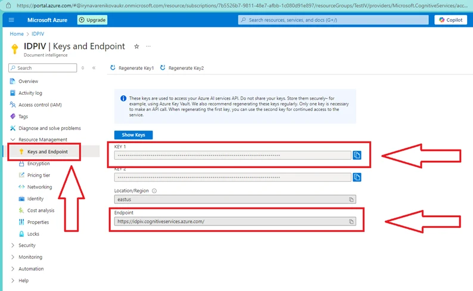Open the Encryption settings
The height and width of the screenshot is (291, 473).
point(39,163)
